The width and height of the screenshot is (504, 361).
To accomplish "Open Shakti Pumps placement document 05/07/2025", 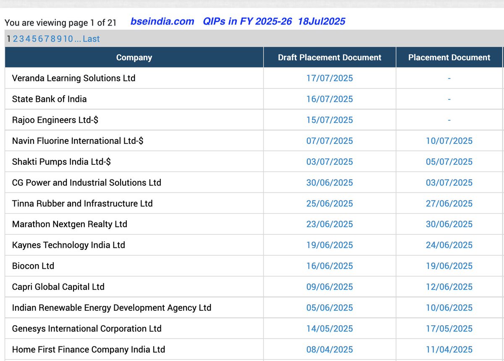I will pyautogui.click(x=449, y=162).
